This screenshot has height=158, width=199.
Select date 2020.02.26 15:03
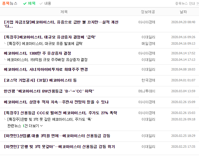pos(183,113)
